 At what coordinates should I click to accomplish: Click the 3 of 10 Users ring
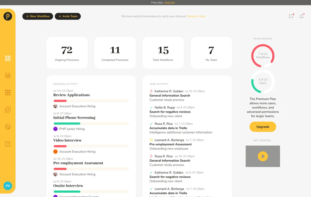pyautogui.click(x=263, y=81)
